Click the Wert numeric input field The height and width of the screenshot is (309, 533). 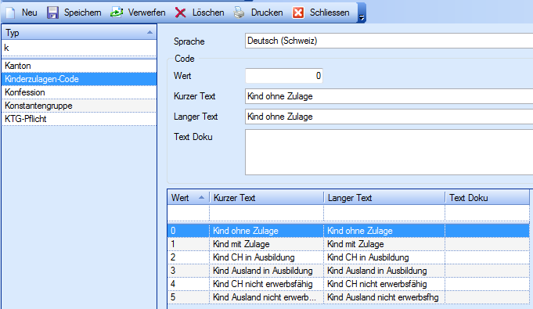click(x=284, y=75)
